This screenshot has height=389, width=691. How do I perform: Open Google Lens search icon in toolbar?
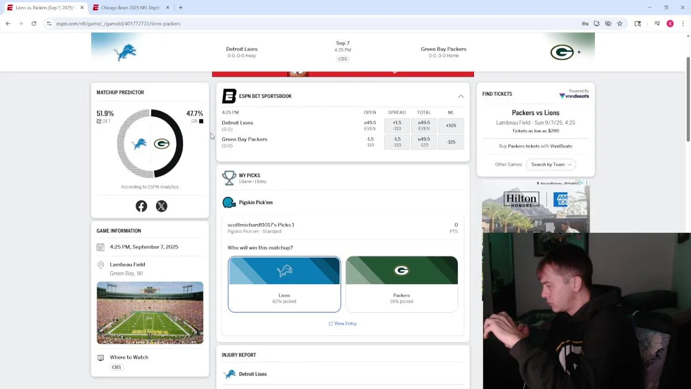tap(638, 23)
